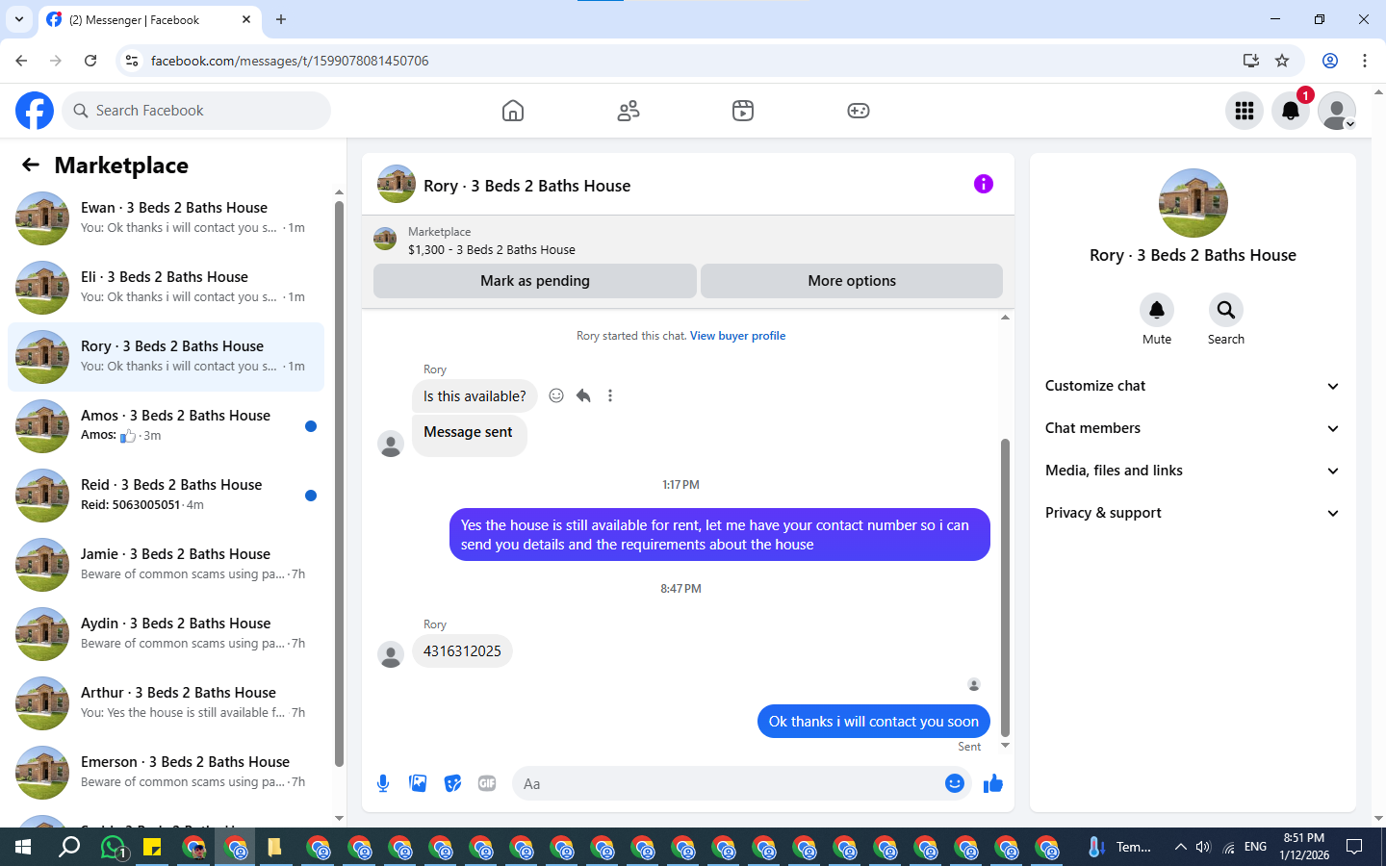The height and width of the screenshot is (866, 1386).
Task: Open Arthur's 3 Beds 2 Baths House chat
Action: tap(166, 703)
